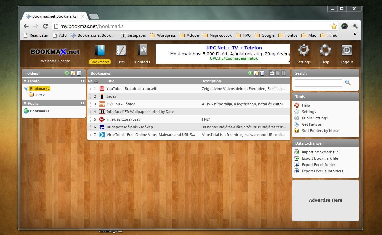This screenshot has height=235, width=382.
Task: Open Wordpress bookmarks bar folder
Action: (163, 35)
